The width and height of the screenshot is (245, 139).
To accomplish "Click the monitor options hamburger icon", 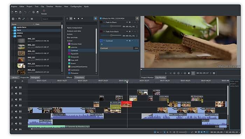I will coord(214,73).
